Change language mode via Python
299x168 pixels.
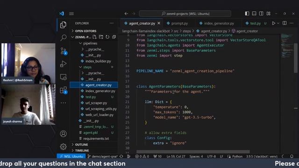[237, 156]
